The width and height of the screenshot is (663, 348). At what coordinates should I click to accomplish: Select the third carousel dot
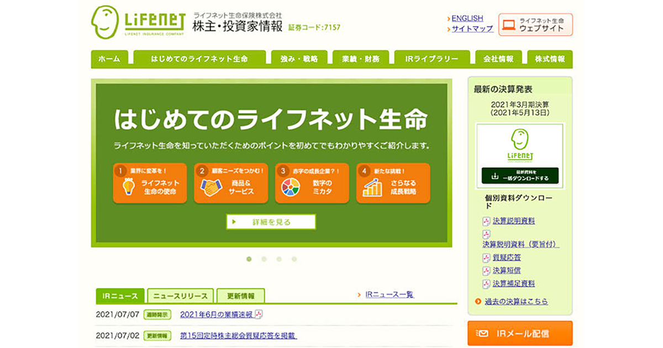pos(279,259)
